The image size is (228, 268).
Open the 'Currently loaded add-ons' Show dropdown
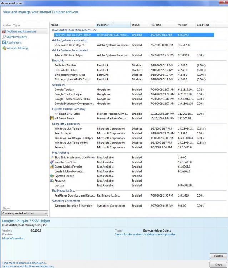(25, 213)
